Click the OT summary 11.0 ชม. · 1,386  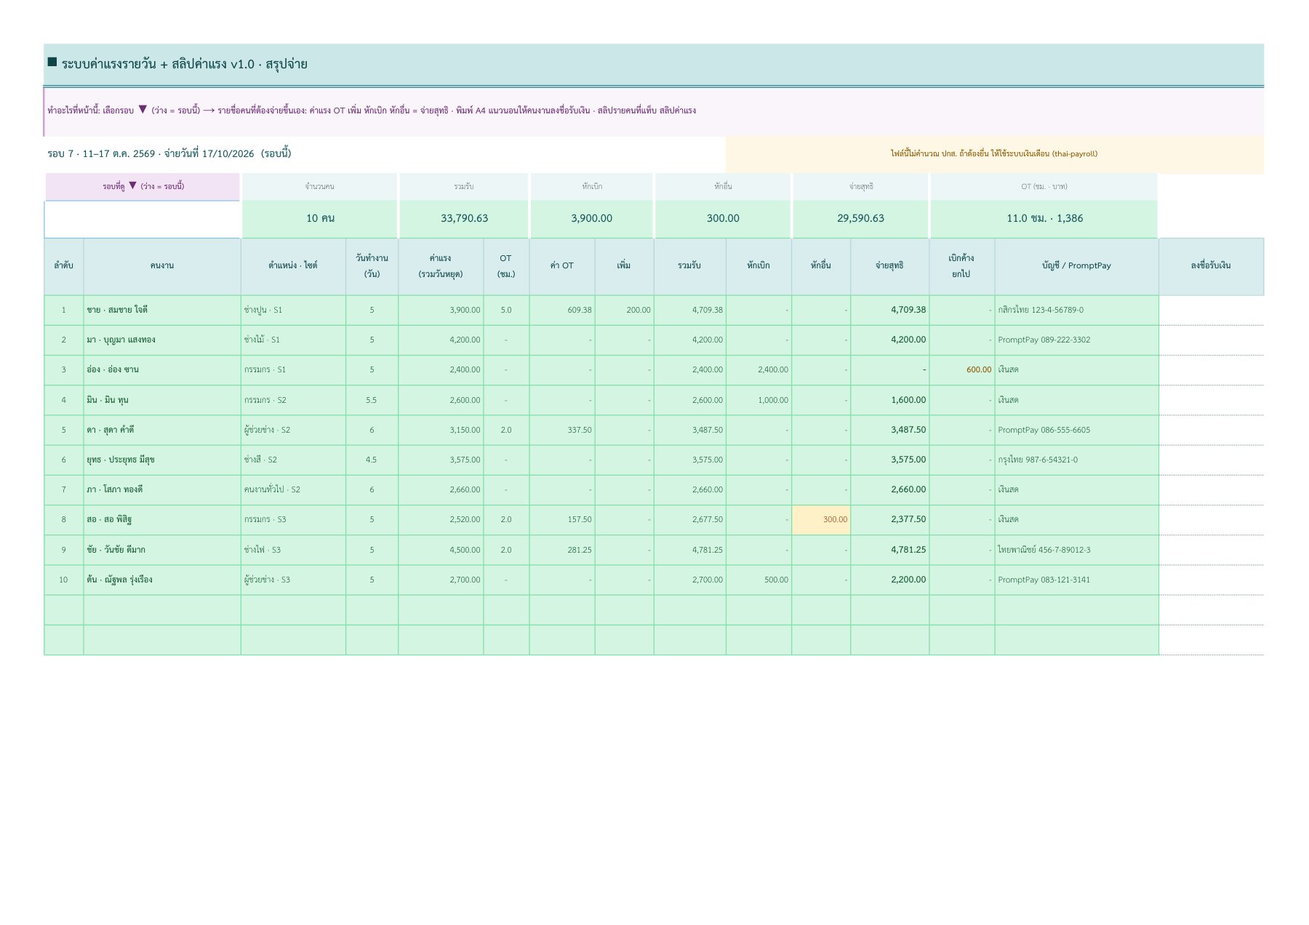[x=1044, y=218]
